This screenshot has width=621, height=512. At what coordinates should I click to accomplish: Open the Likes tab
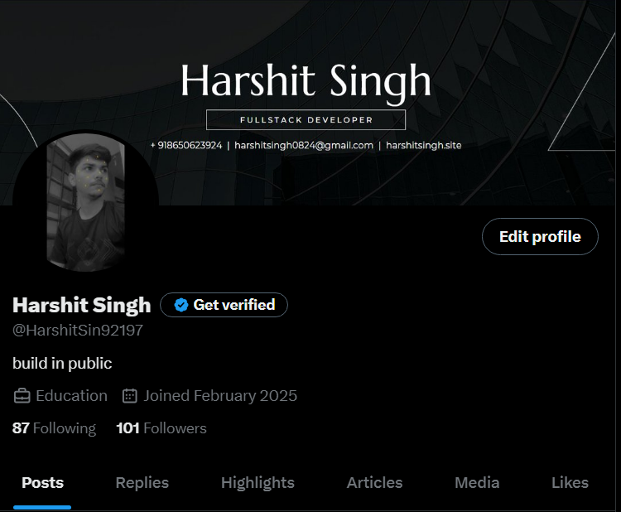point(570,483)
